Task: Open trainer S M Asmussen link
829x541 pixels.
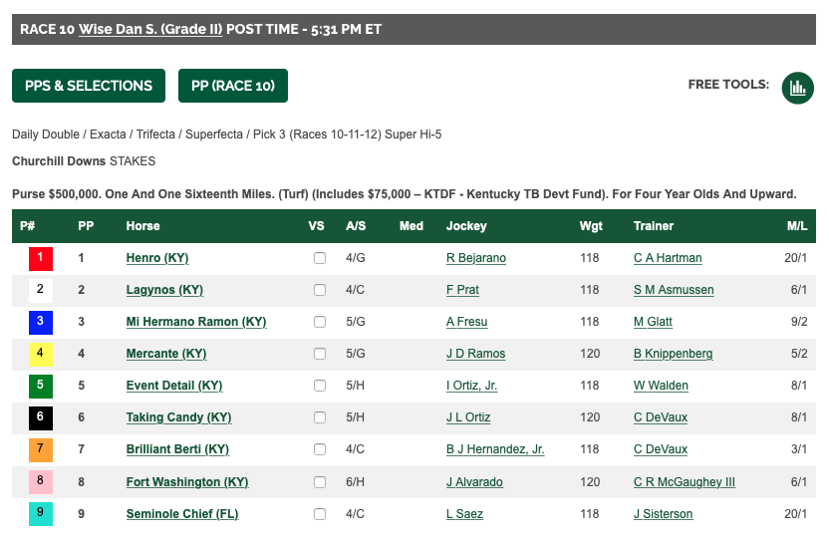Action: (674, 290)
